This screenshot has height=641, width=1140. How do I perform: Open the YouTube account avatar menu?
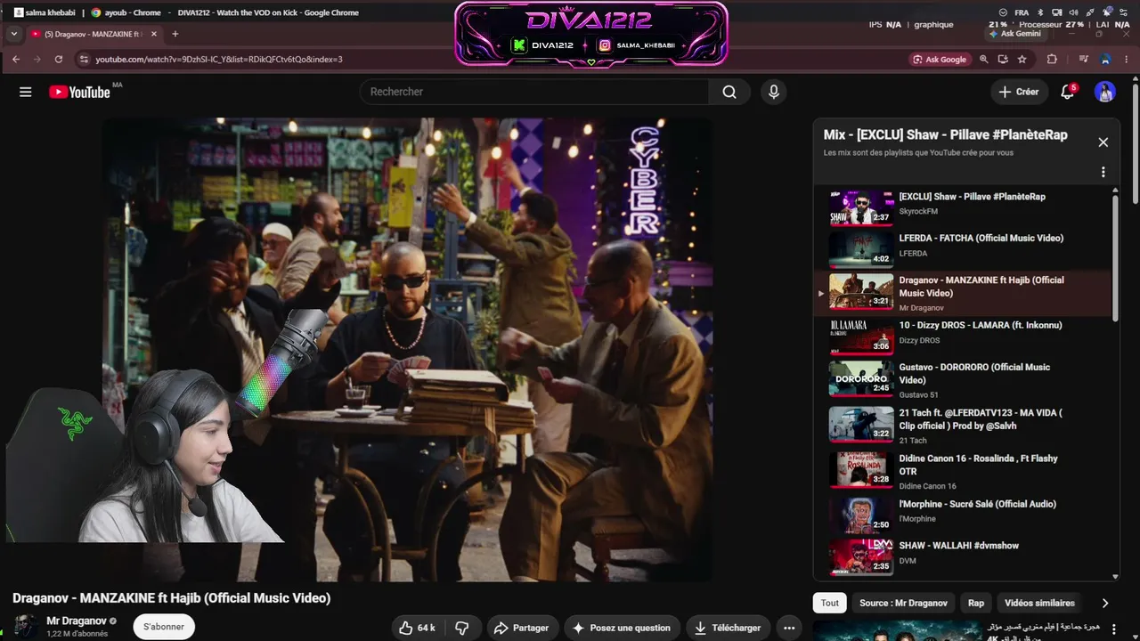click(x=1104, y=92)
